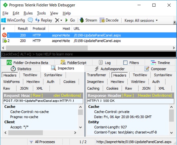Click the session list scroll left arrow
The image size is (177, 145).
click(x=3, y=48)
